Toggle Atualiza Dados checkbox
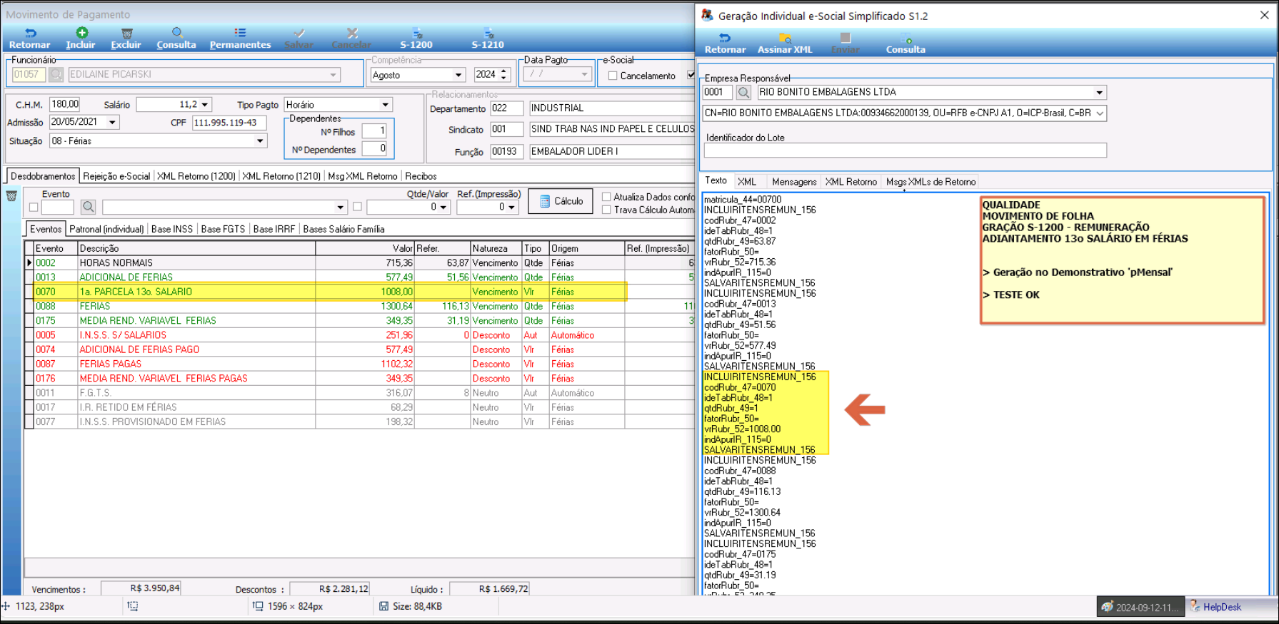1279x624 pixels. click(x=606, y=197)
